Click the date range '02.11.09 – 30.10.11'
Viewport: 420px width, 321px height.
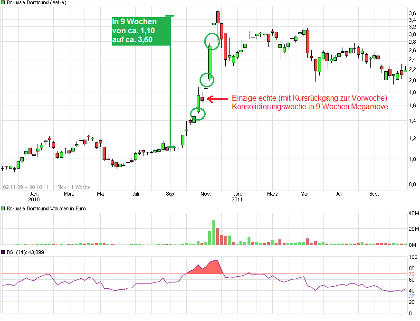(26, 187)
